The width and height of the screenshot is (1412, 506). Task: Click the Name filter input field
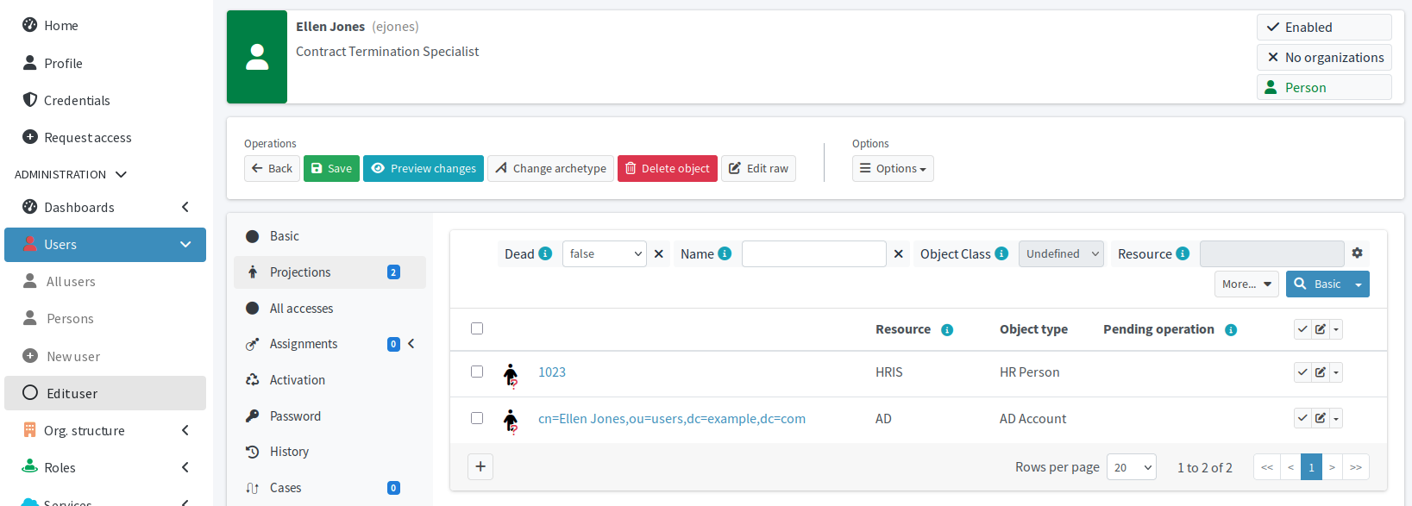click(x=814, y=253)
